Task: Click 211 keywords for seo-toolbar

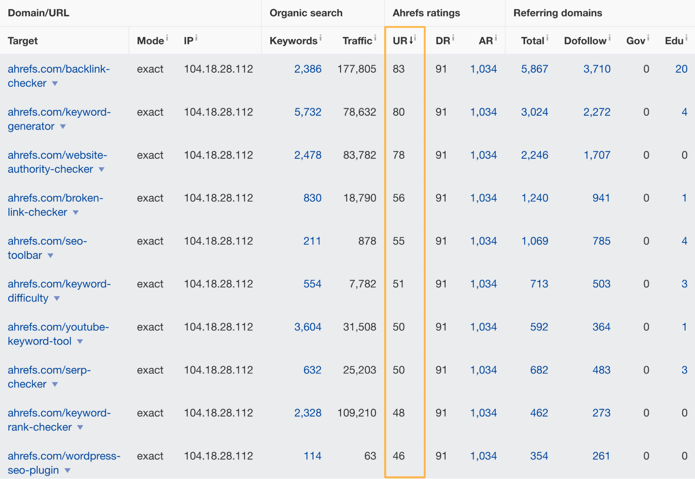Action: click(x=312, y=241)
